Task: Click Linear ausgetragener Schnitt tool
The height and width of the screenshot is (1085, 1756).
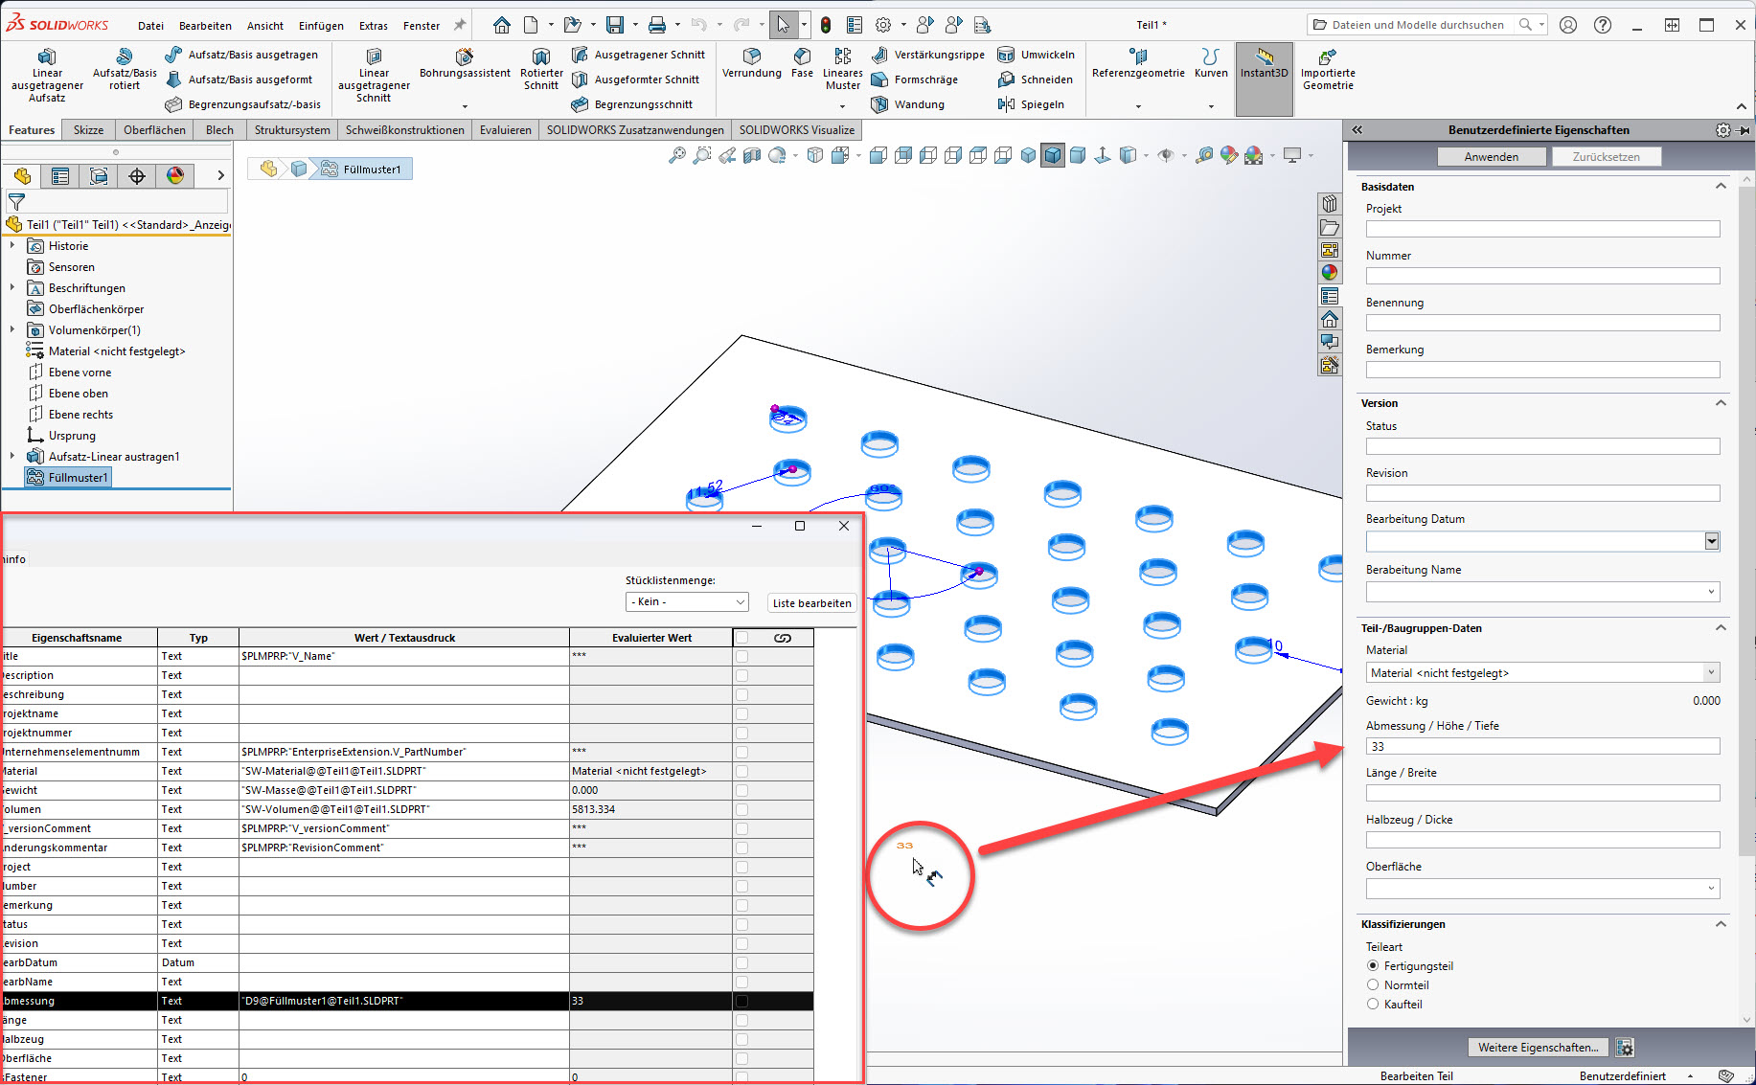Action: [374, 74]
